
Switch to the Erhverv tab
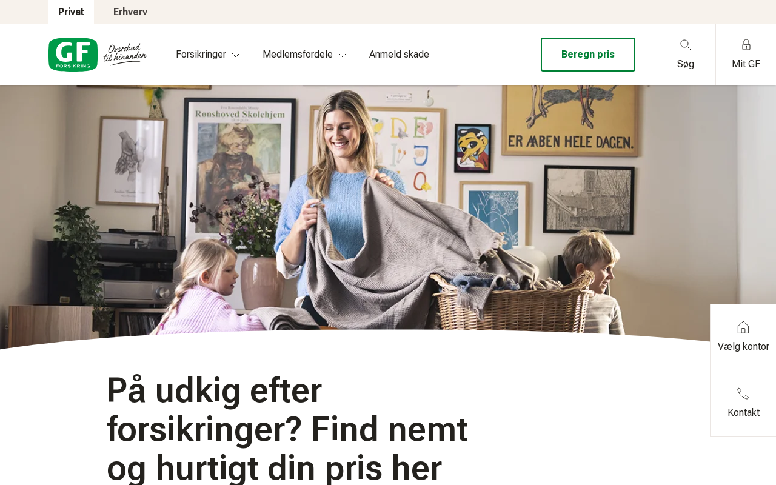coord(130,12)
